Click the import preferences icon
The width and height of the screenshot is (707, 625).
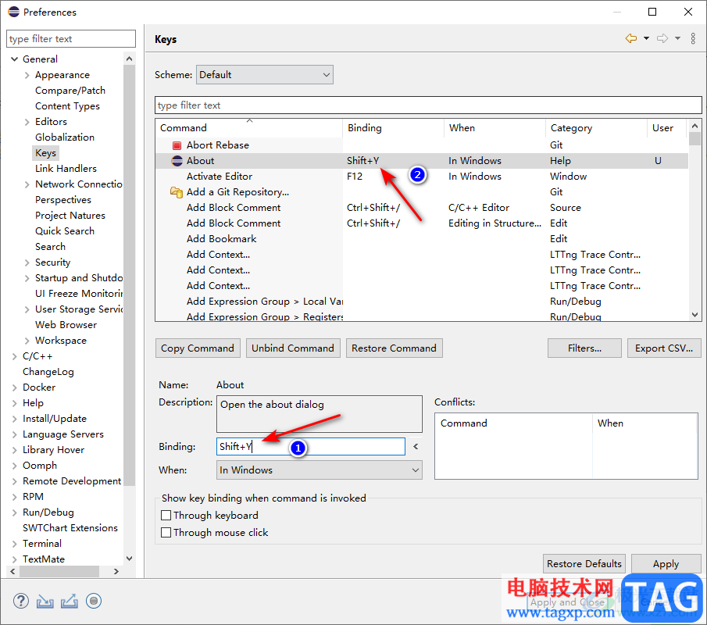click(x=45, y=601)
